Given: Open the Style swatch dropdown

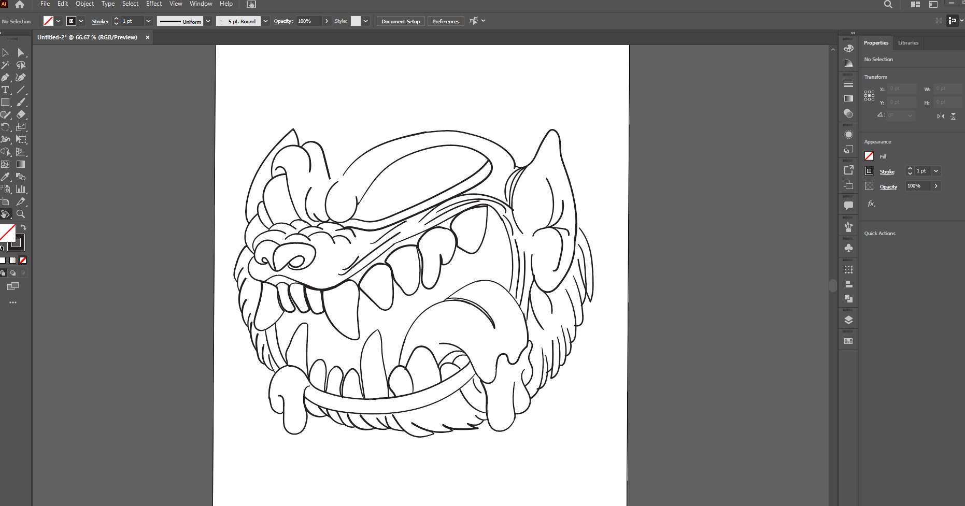Looking at the screenshot, I should (x=366, y=21).
